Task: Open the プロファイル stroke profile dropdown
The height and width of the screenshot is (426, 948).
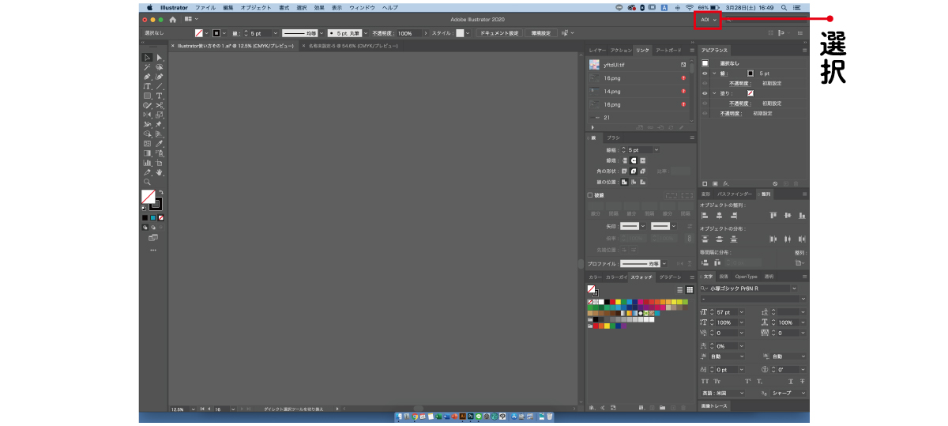Action: [x=664, y=263]
